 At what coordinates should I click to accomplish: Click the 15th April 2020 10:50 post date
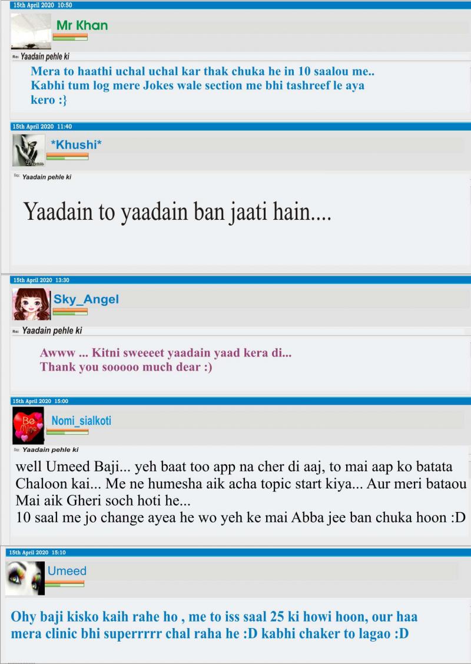click(43, 5)
